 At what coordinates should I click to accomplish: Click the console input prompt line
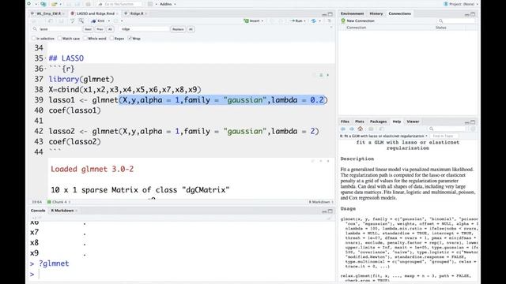click(x=181, y=274)
